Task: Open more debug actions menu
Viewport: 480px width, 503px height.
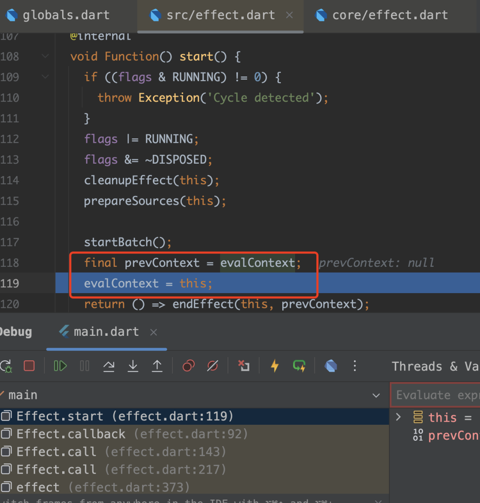Action: click(355, 366)
